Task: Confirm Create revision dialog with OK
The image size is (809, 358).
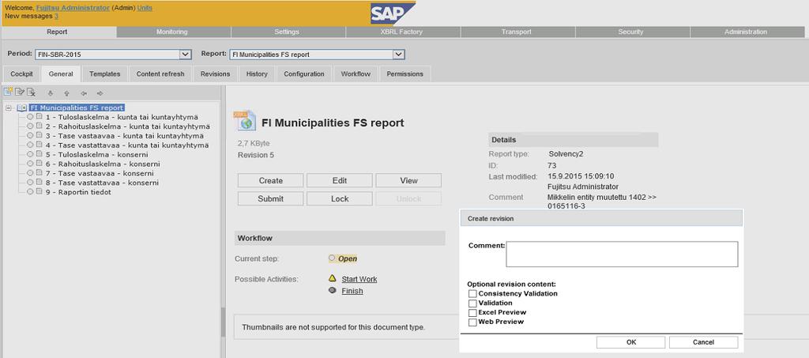Action: point(631,342)
